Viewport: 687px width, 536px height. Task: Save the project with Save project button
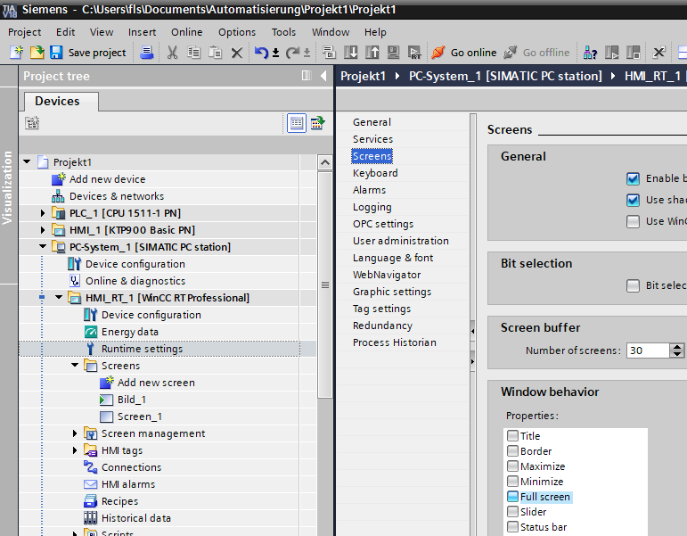point(88,53)
